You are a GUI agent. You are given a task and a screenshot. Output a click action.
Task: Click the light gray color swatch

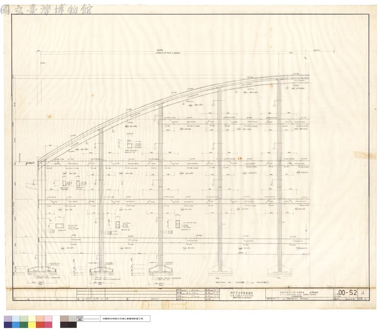[x=73, y=319]
